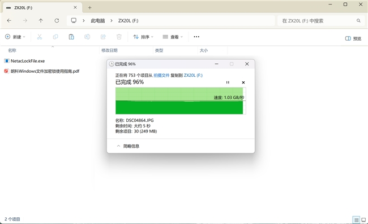Switch to large icons view in status bar
The image size is (368, 224).
363,219
